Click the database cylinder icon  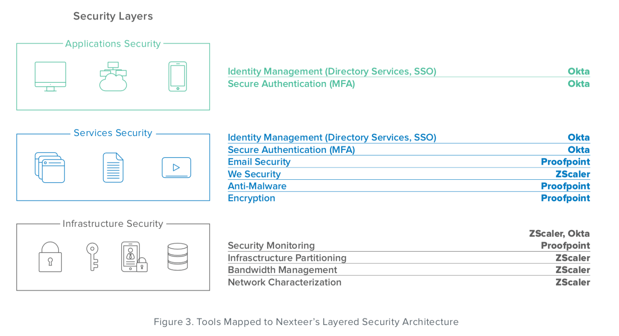coord(178,257)
